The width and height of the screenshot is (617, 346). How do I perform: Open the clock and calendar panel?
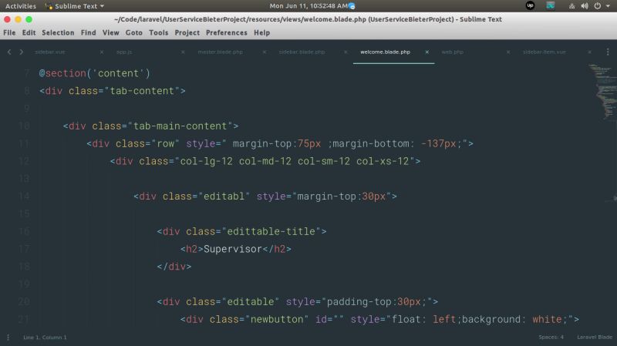(308, 6)
